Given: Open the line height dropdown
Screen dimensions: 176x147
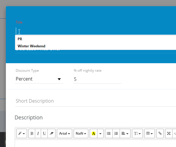Looking at the screenshot, I should (x=137, y=133).
